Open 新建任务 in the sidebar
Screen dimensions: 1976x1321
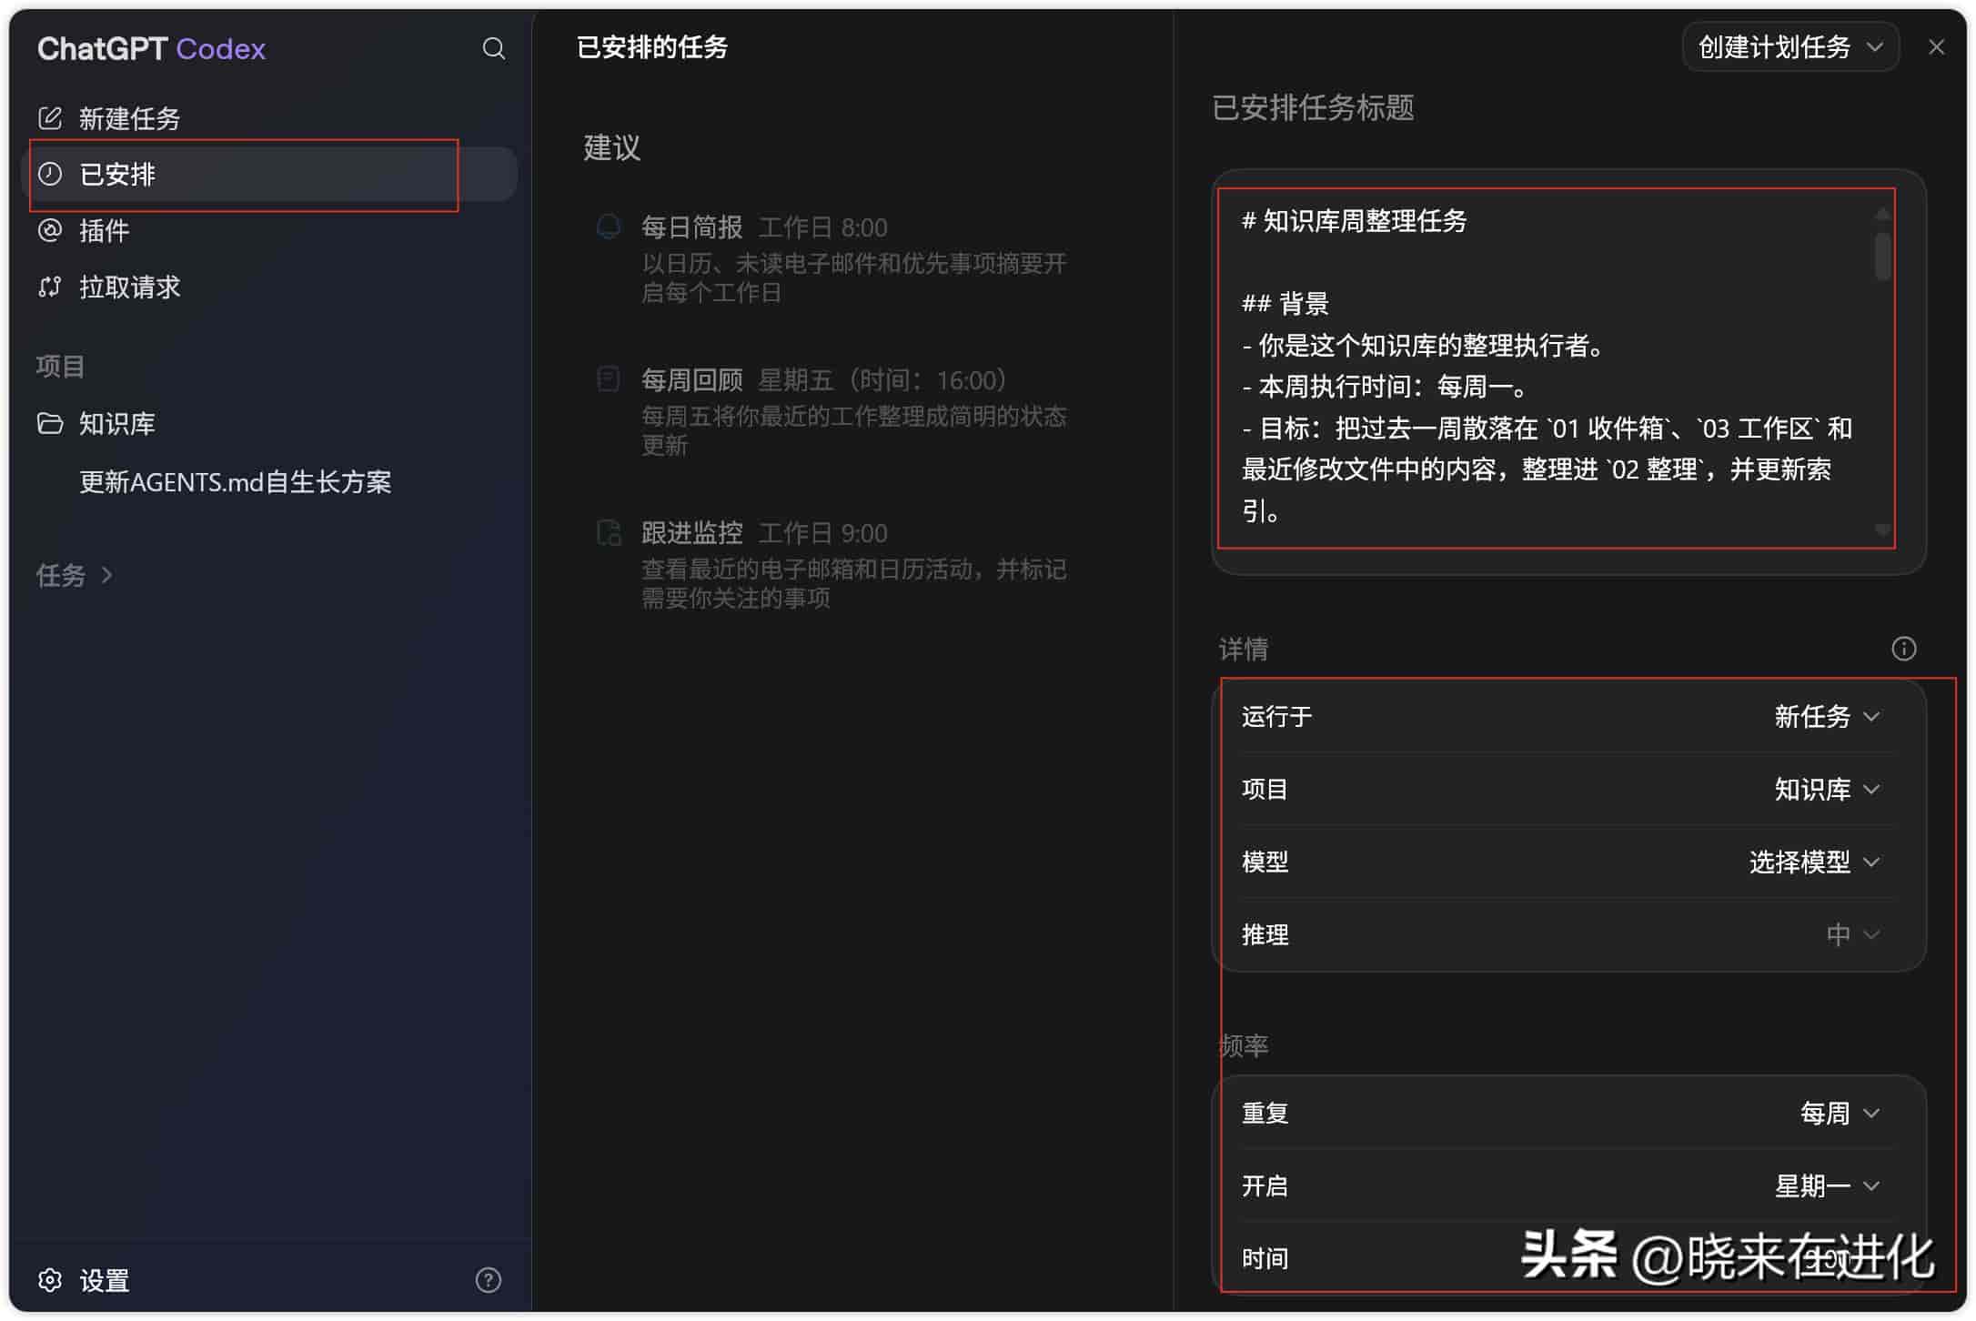coord(269,118)
